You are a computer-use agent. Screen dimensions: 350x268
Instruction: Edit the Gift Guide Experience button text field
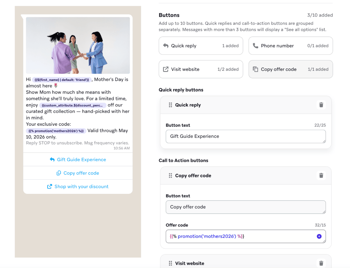tap(246, 136)
